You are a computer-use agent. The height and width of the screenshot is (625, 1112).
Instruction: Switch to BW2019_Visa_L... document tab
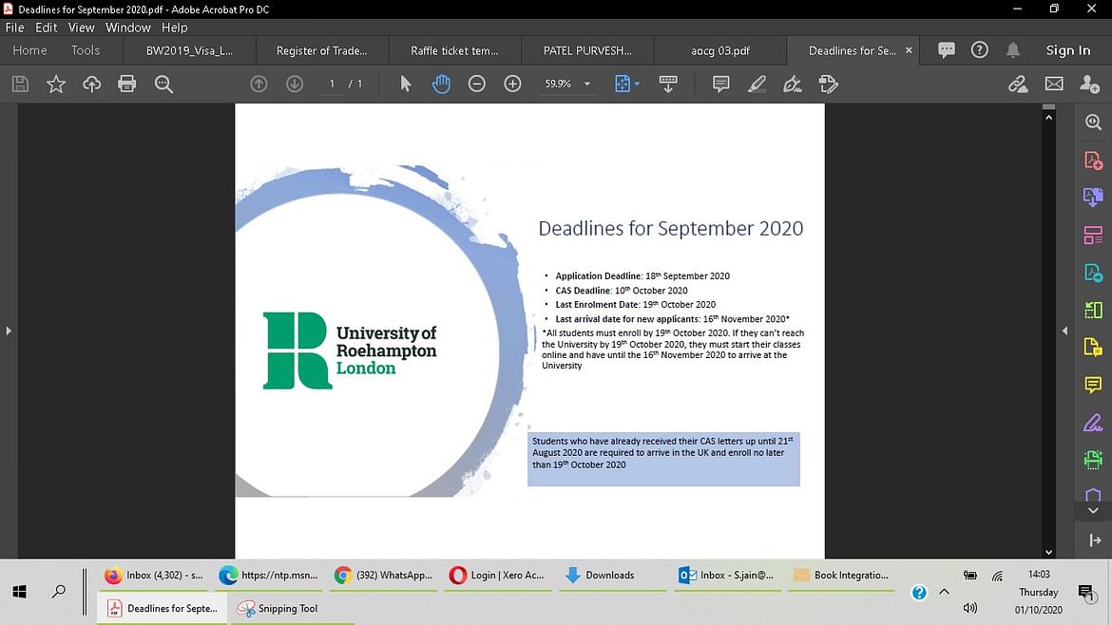click(x=189, y=50)
